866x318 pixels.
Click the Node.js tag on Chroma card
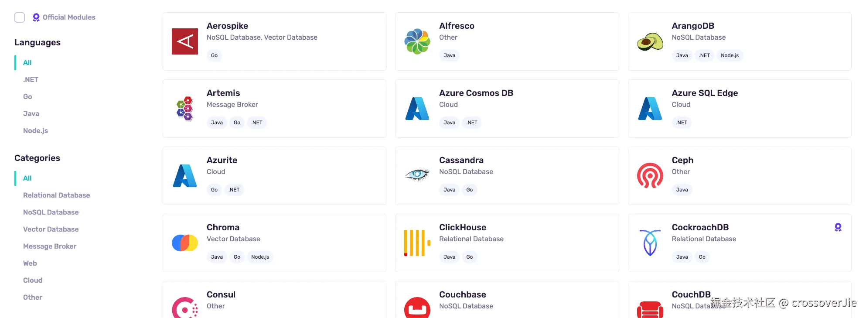[x=260, y=257]
